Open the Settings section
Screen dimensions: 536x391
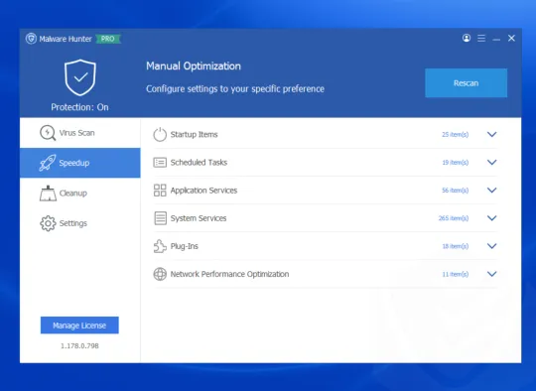(x=80, y=223)
